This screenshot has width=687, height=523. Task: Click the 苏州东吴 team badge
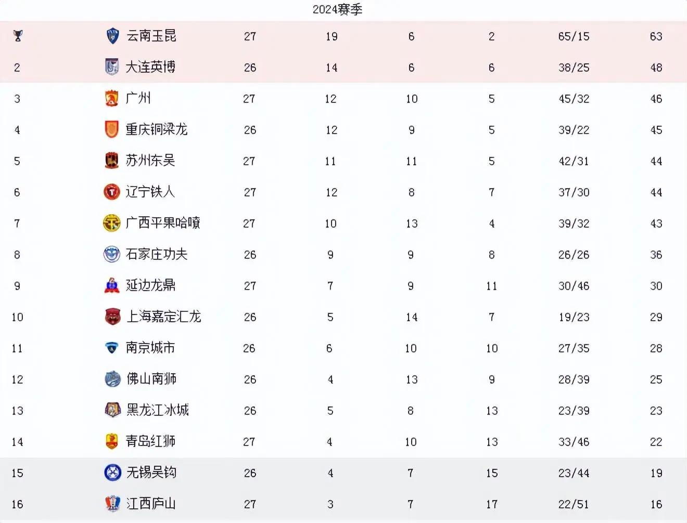coord(112,161)
